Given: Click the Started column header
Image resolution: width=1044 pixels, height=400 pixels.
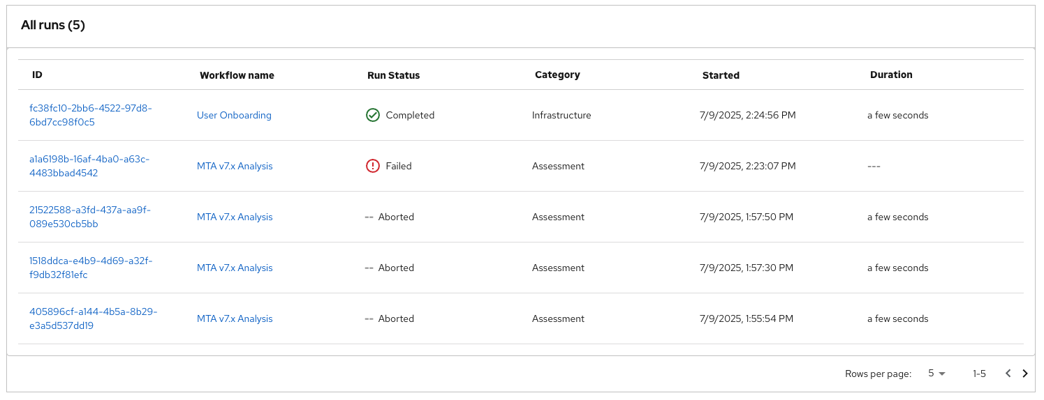Looking at the screenshot, I should tap(721, 75).
